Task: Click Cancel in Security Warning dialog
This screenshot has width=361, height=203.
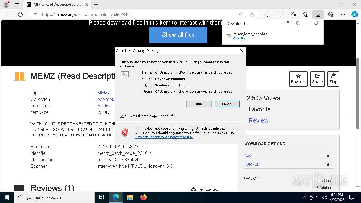Action: point(227,104)
